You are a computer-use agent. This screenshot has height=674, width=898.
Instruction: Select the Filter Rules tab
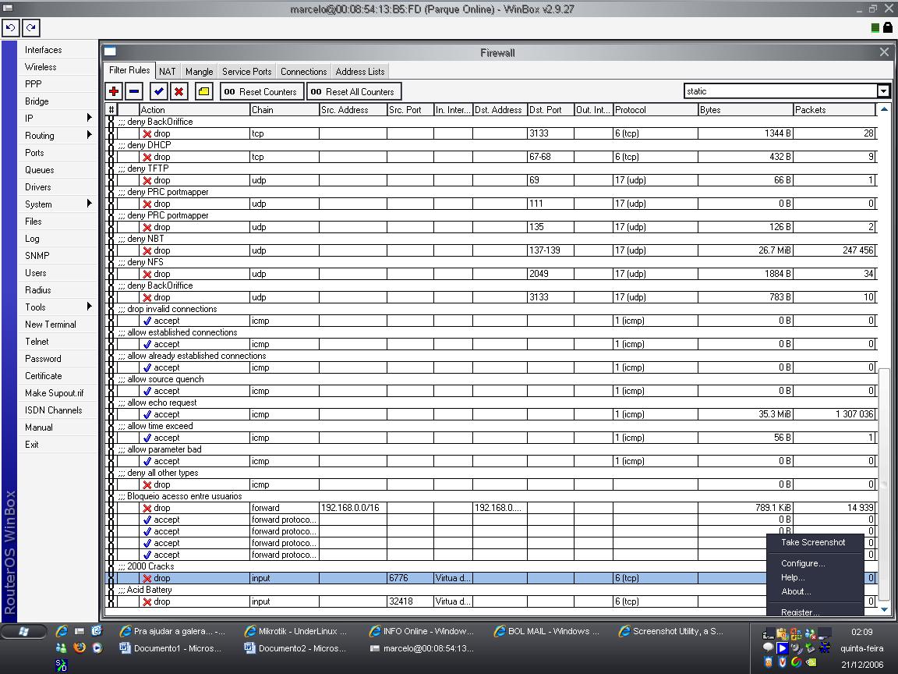click(129, 70)
